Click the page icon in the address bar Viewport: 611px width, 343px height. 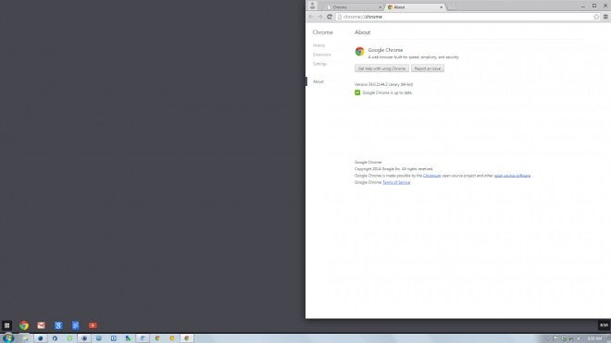[x=340, y=17]
